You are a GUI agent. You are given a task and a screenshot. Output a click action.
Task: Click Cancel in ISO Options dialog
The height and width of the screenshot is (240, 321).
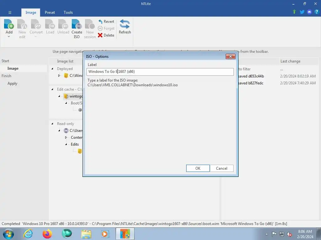coord(222,168)
